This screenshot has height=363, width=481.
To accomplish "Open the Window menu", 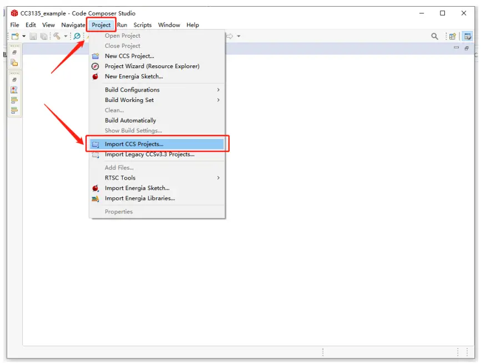I will [169, 25].
